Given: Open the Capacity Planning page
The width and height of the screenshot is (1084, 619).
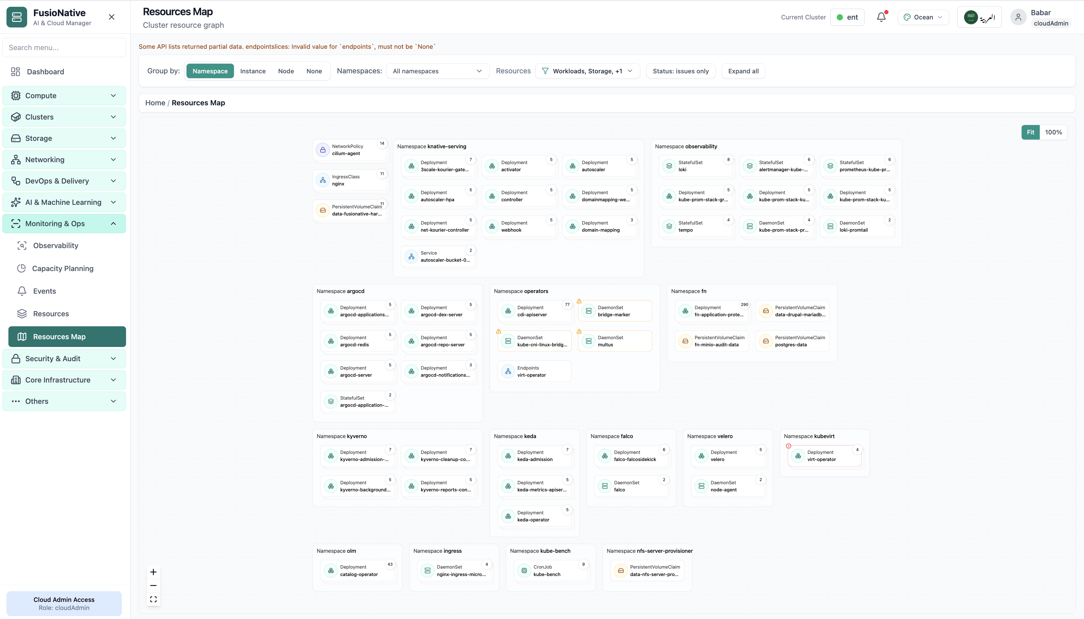Looking at the screenshot, I should click(x=67, y=268).
